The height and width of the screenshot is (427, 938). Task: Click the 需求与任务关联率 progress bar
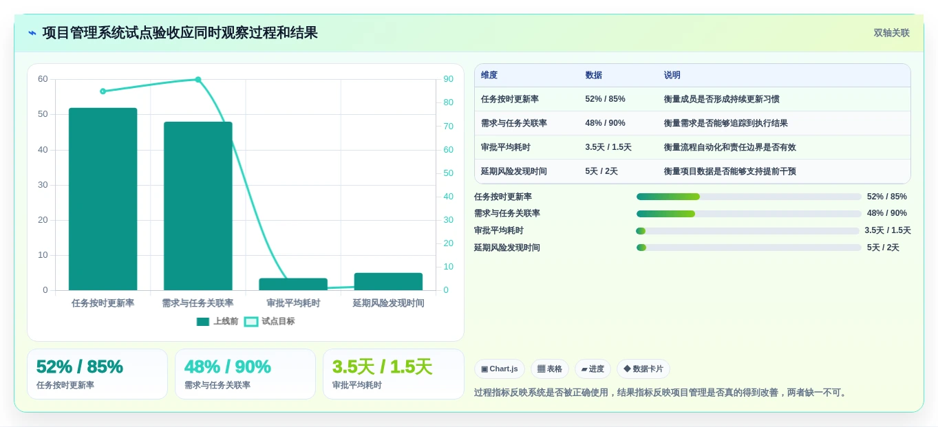(x=749, y=214)
